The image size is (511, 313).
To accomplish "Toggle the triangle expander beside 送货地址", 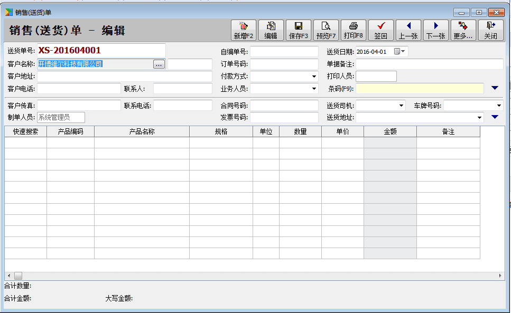I will point(495,117).
